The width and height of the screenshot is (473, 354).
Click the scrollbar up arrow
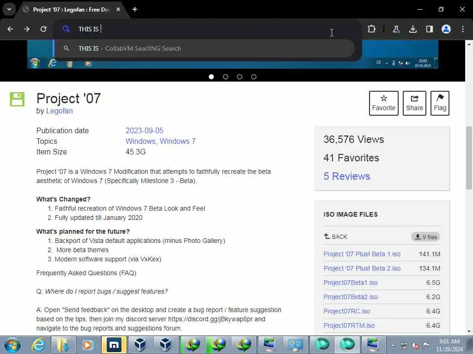(469, 44)
